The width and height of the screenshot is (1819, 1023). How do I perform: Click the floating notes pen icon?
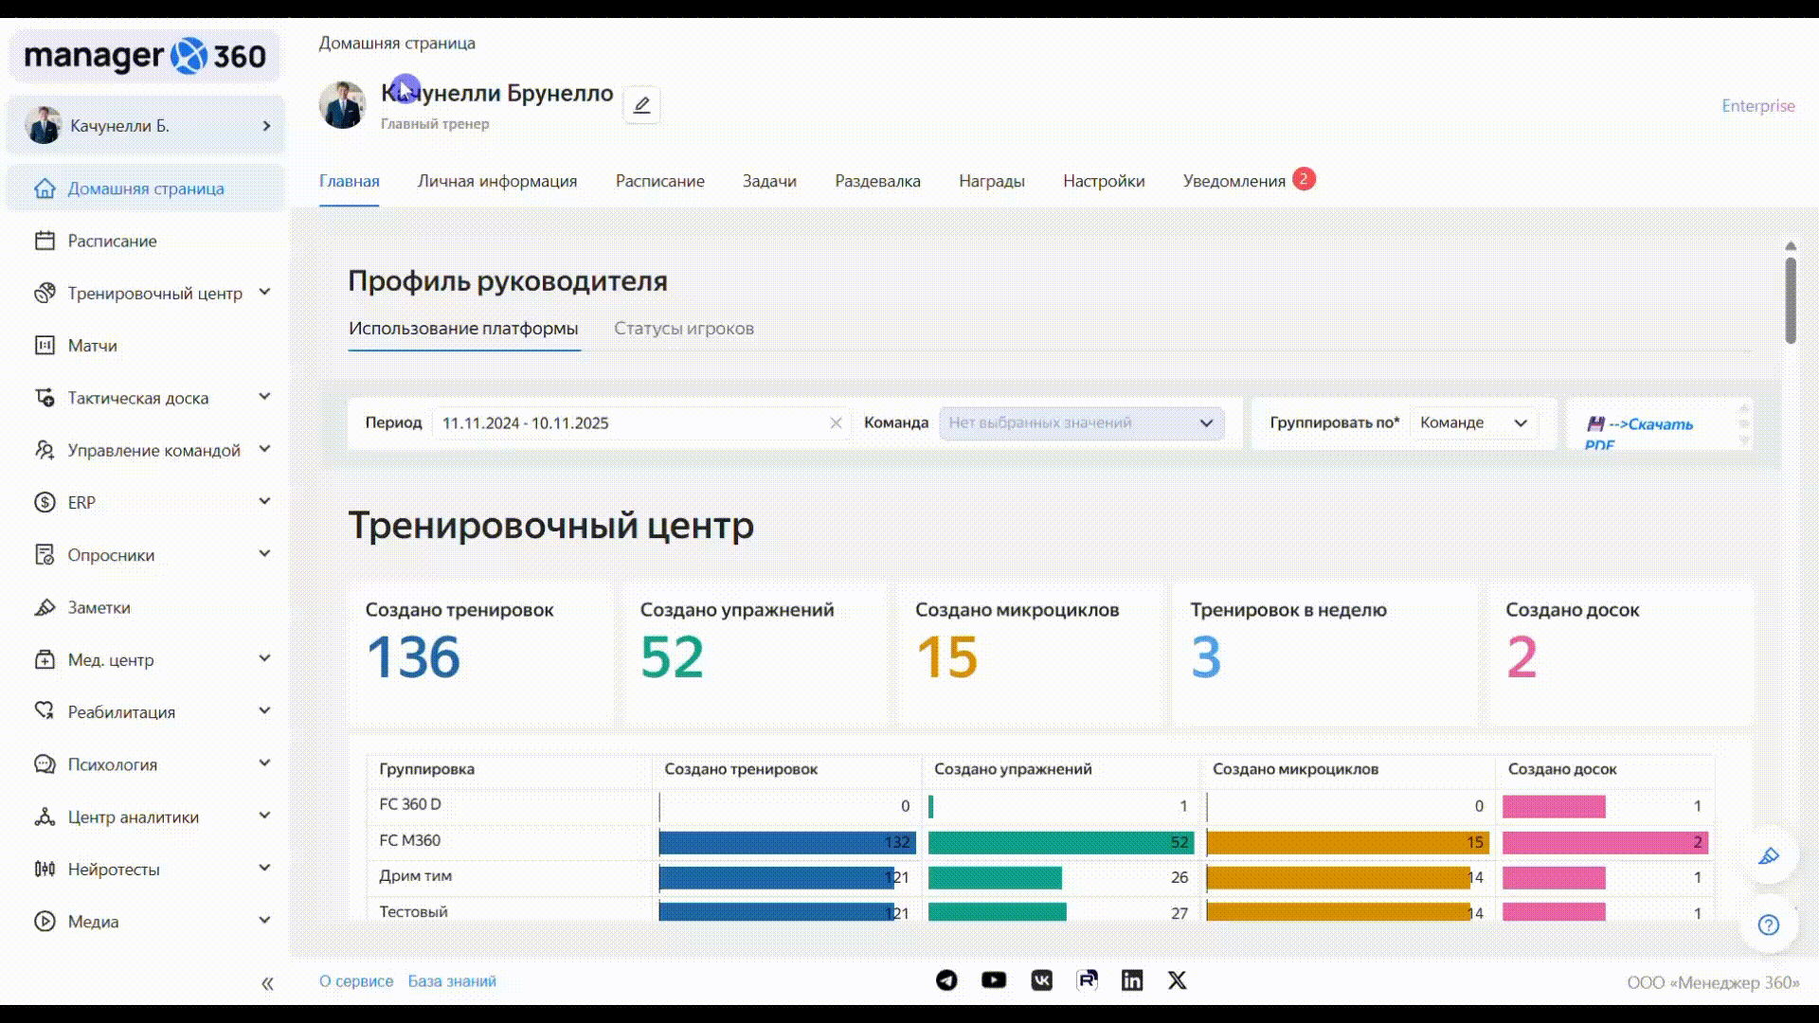point(1768,856)
